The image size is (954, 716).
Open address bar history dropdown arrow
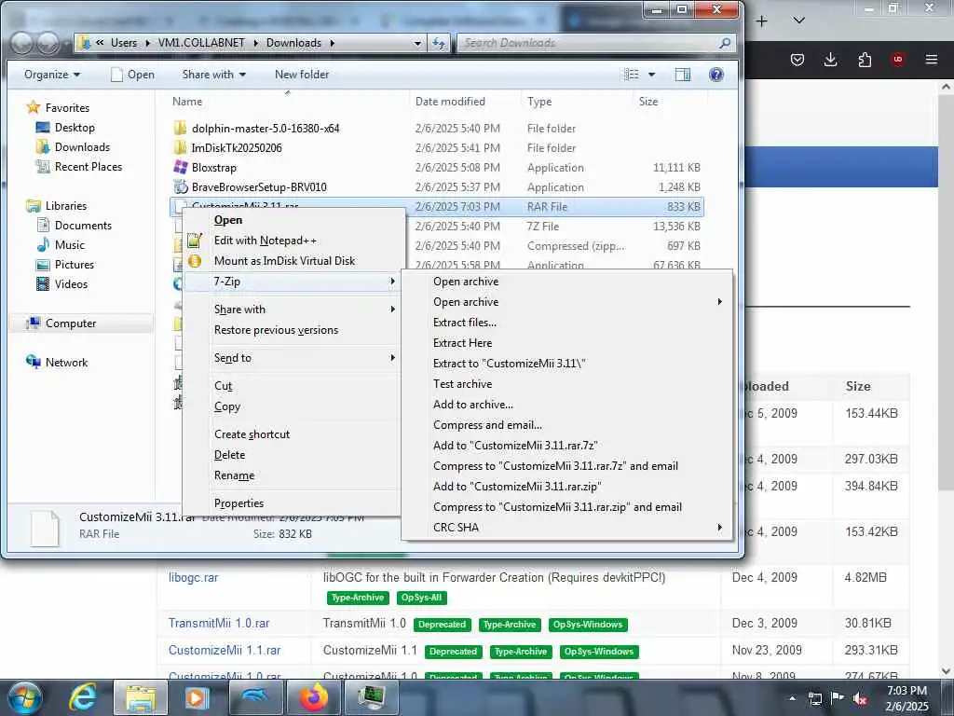417,43
